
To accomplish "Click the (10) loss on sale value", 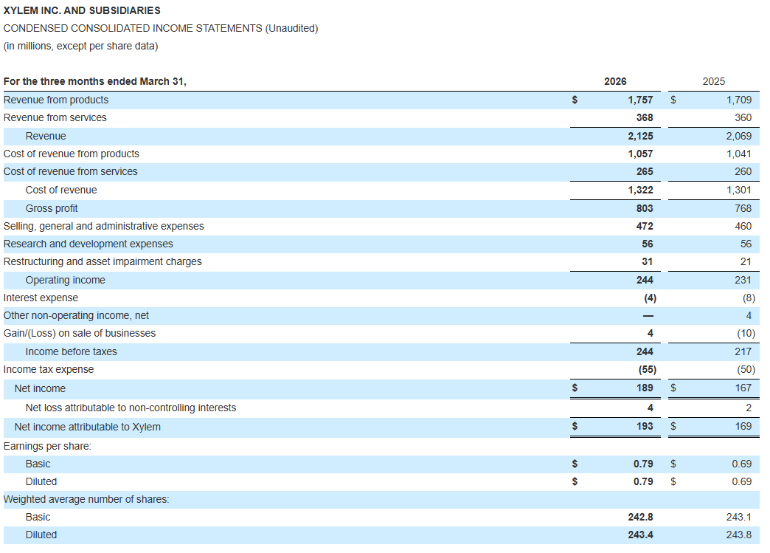I will [746, 333].
